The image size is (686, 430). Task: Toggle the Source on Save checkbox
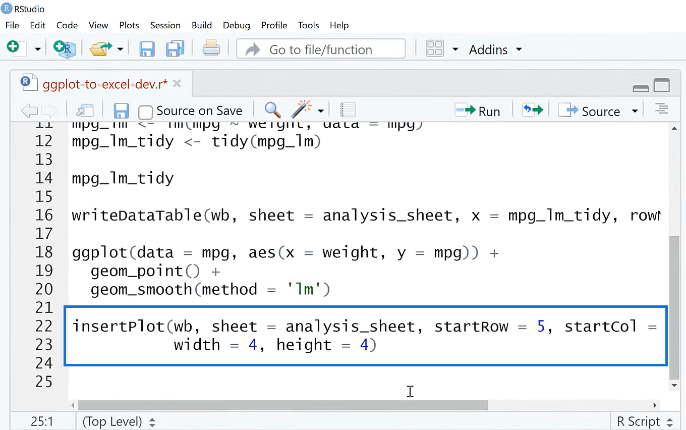[145, 112]
